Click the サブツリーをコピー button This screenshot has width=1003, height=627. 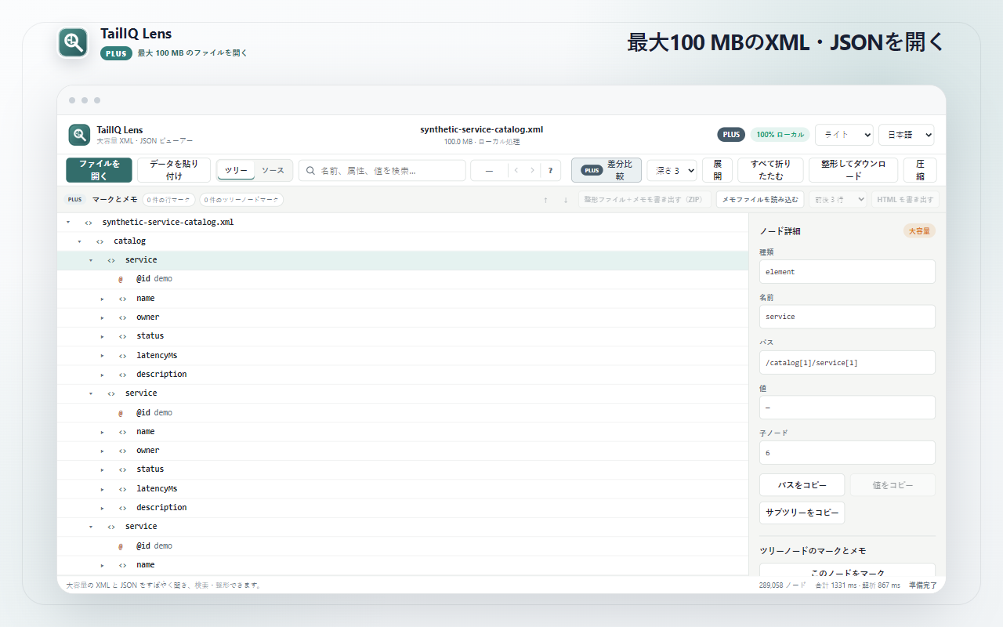click(x=802, y=513)
